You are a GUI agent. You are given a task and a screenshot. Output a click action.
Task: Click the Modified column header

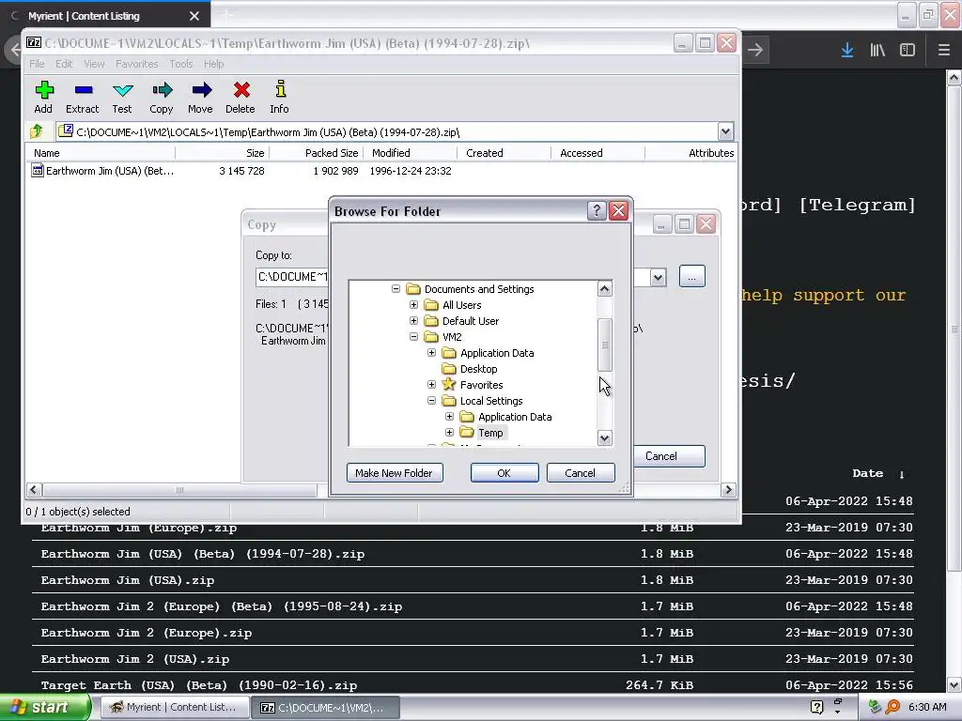click(x=411, y=153)
